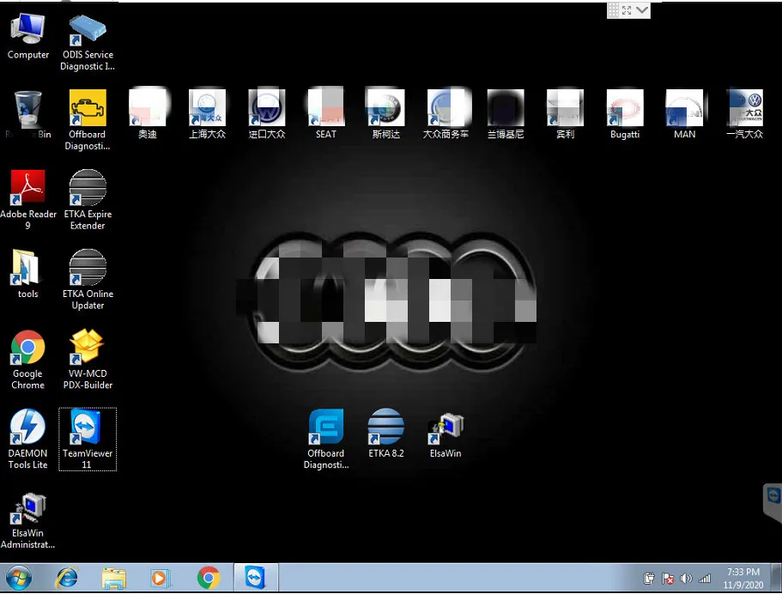Click the volume speaker tray icon
The image size is (782, 594).
686,579
